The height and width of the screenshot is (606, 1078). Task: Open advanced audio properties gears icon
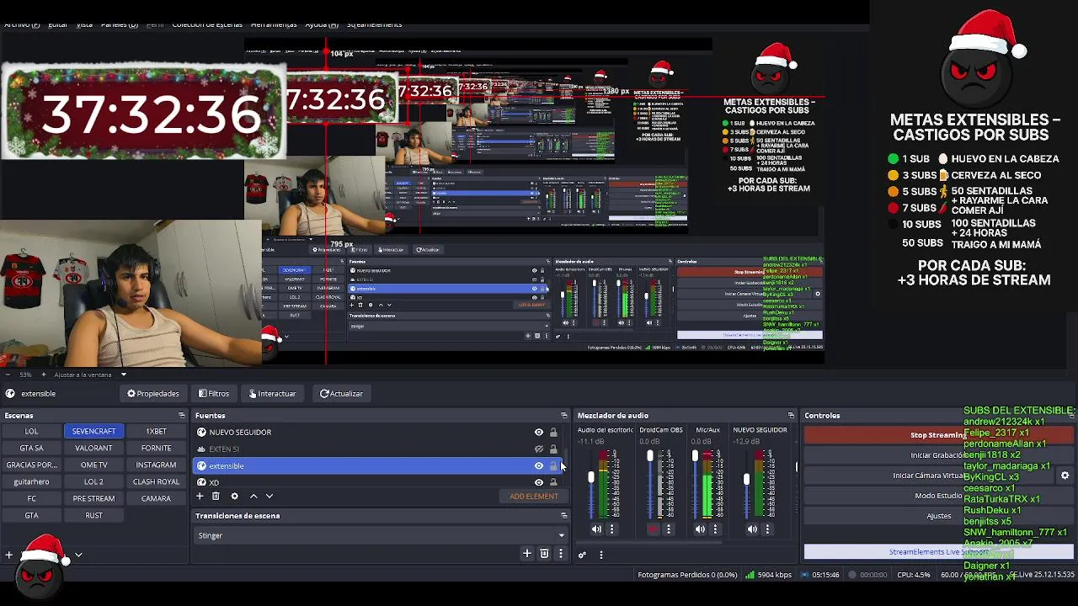582,555
